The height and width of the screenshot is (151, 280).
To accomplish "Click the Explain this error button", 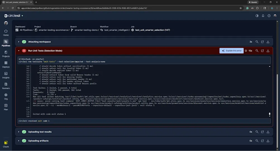I will point(231,51).
